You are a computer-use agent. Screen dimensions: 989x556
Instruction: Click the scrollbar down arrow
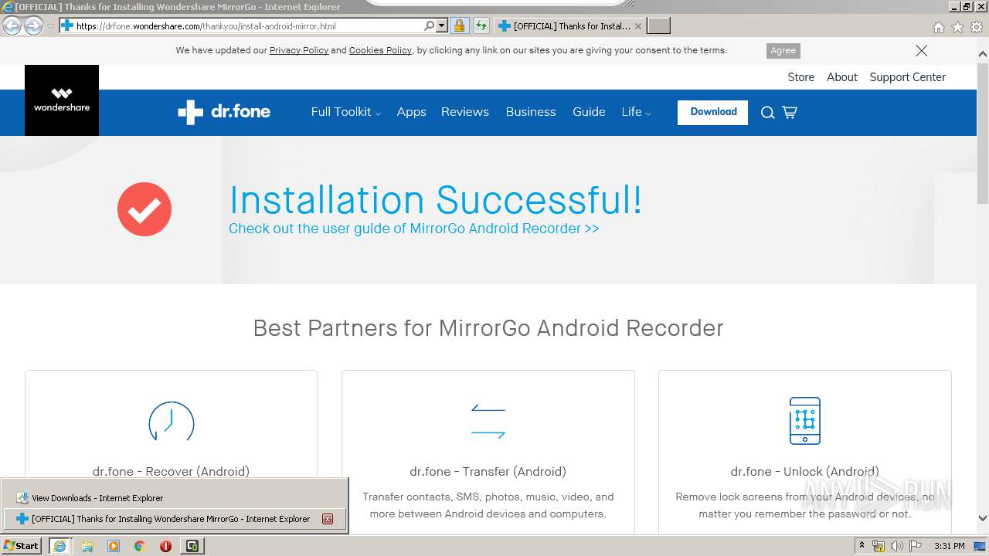point(983,519)
